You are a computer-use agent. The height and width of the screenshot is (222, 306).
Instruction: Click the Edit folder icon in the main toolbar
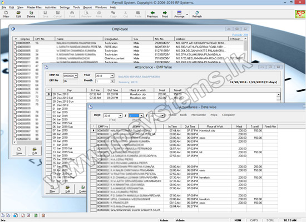[18, 13]
